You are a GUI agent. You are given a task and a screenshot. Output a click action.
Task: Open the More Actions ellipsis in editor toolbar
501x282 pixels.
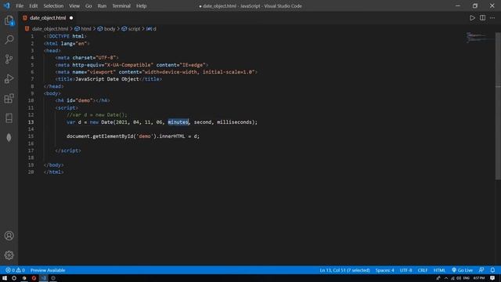tap(492, 18)
